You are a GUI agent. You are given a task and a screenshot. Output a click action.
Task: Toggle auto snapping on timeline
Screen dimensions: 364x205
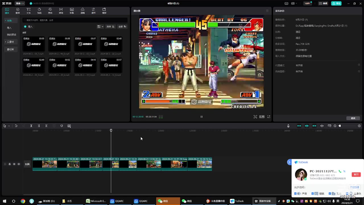tap(307, 126)
